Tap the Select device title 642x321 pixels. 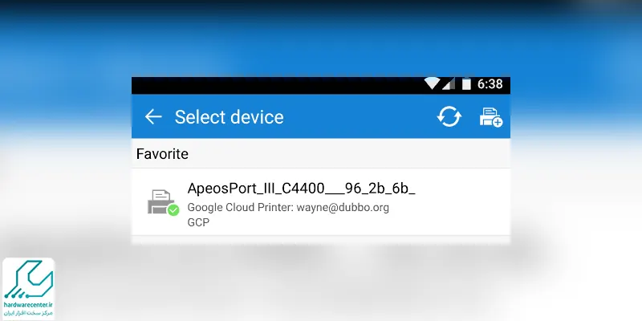pyautogui.click(x=229, y=117)
